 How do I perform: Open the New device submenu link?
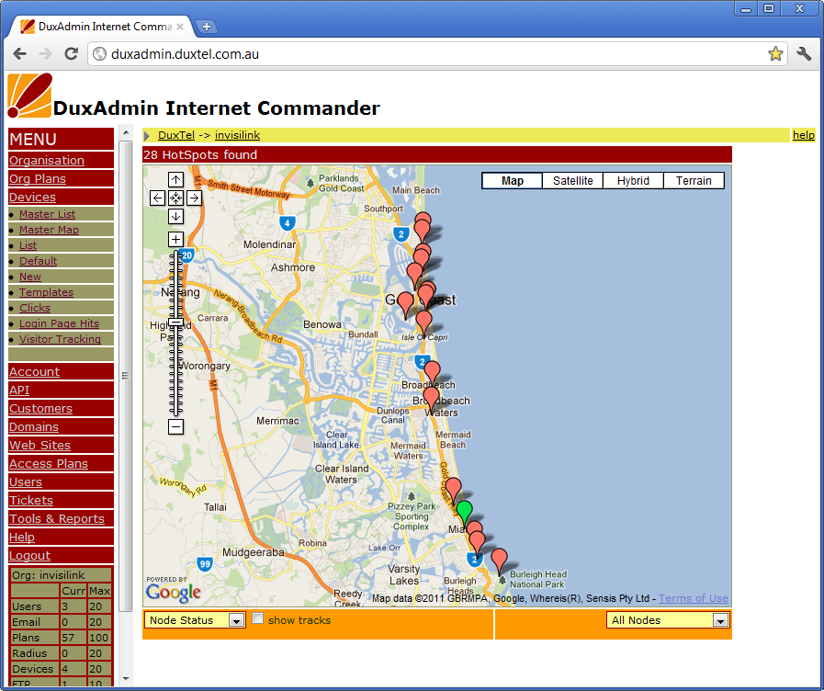[30, 277]
